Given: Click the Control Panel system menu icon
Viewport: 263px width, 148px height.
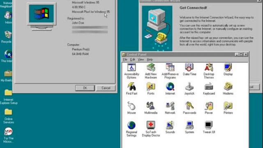Looking at the screenshot, I should click(124, 55).
